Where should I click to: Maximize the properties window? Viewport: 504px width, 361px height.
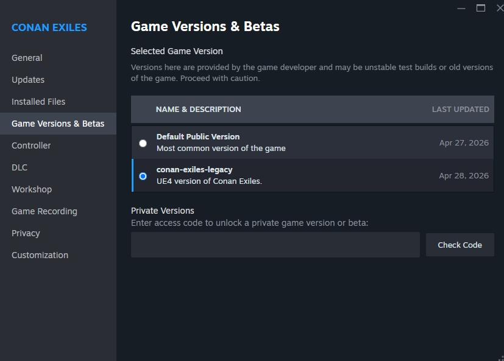click(480, 8)
